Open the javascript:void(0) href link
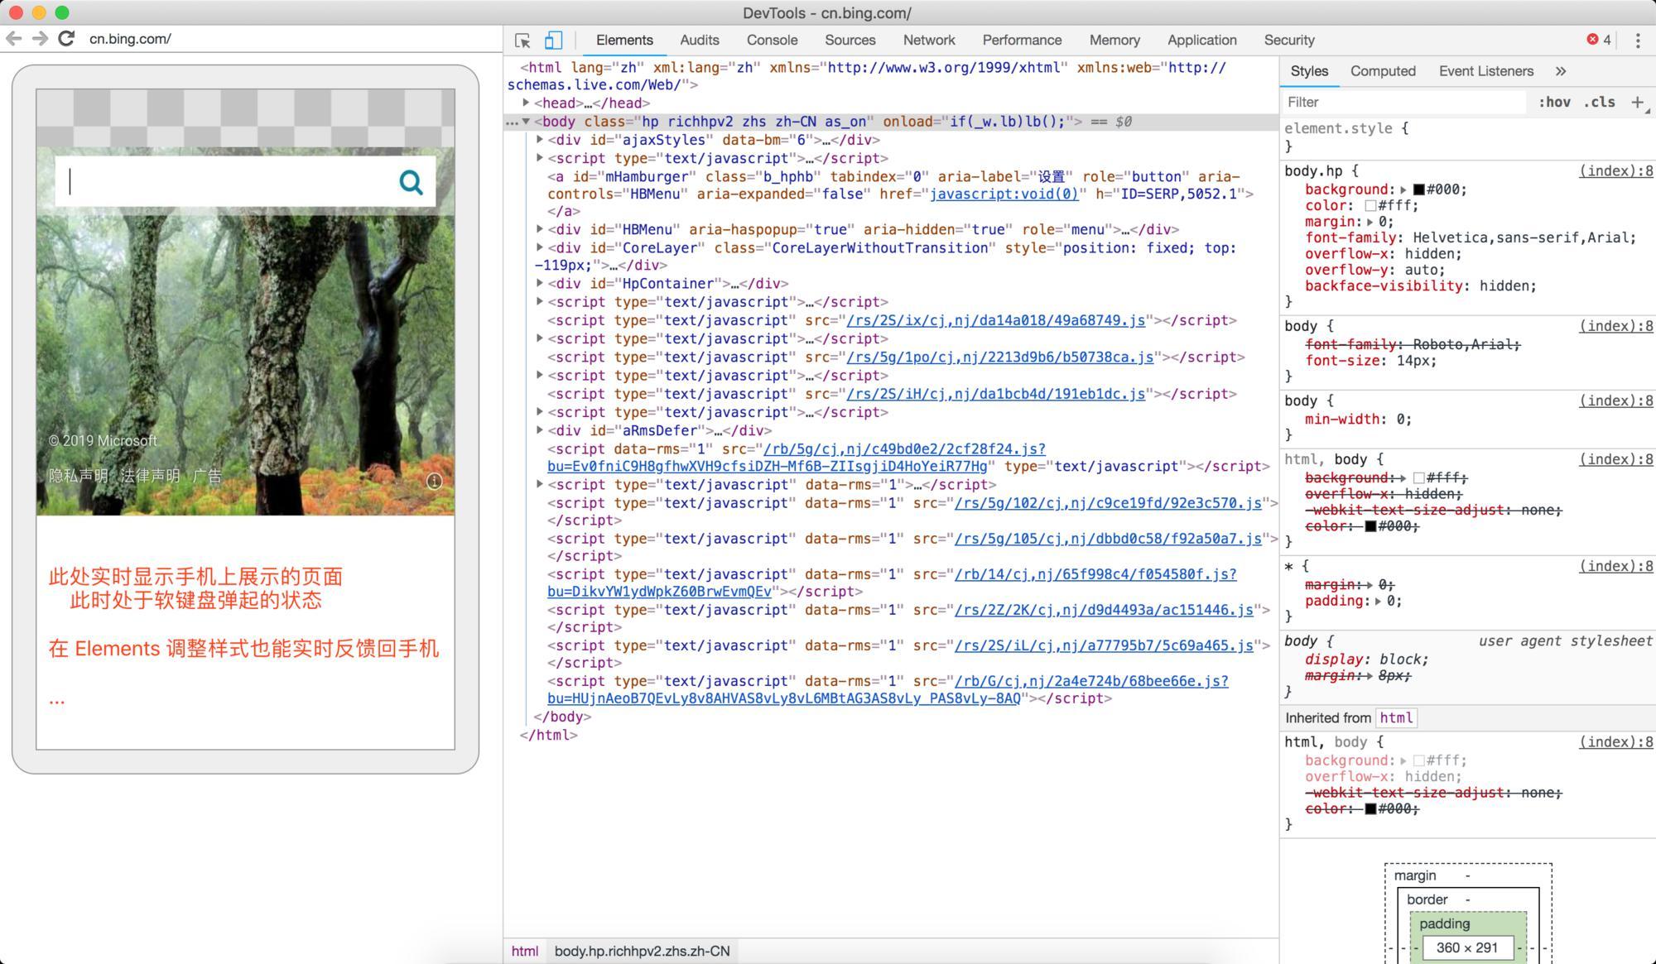Screen dimensions: 1656x964 tap(1004, 194)
